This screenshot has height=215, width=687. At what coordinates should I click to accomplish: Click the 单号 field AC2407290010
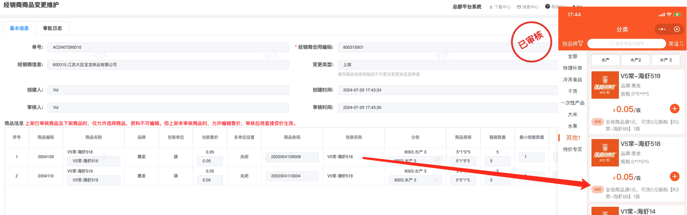point(168,47)
